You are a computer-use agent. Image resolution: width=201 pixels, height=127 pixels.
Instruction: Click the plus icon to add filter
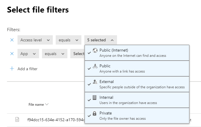(12, 69)
